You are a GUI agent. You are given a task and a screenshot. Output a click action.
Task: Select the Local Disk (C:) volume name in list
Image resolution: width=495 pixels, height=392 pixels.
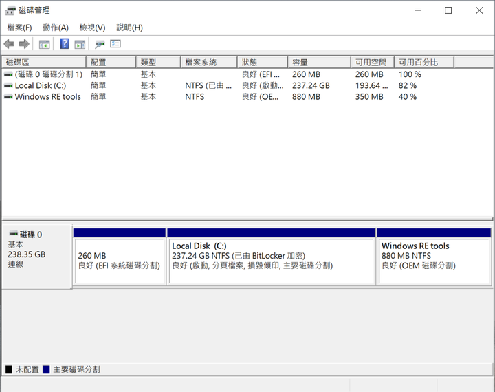41,85
